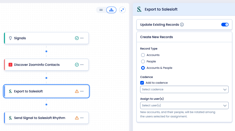Select Send Signal to Salesloft Rhythm step
The image size is (235, 131).
click(x=46, y=118)
